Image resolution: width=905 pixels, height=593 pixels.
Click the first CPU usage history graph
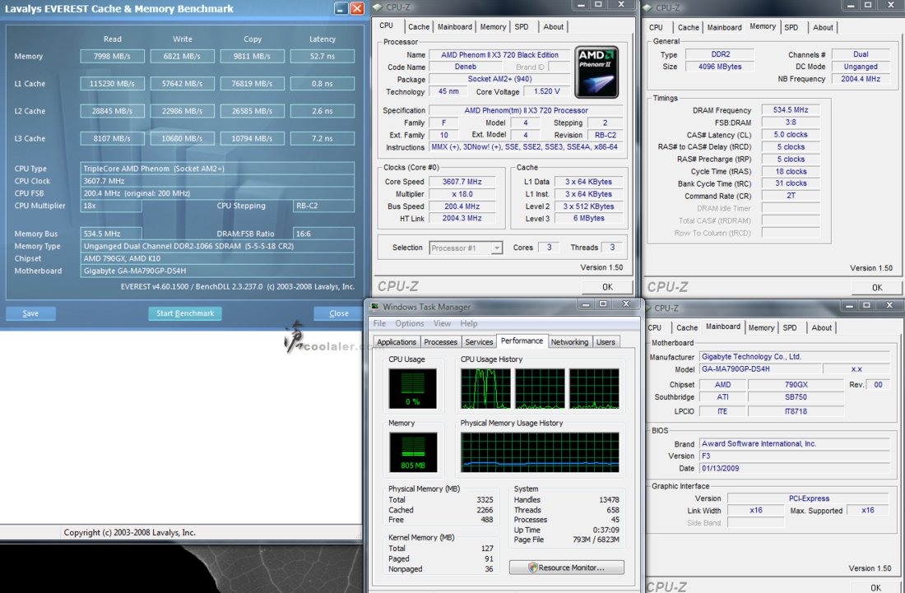point(485,389)
